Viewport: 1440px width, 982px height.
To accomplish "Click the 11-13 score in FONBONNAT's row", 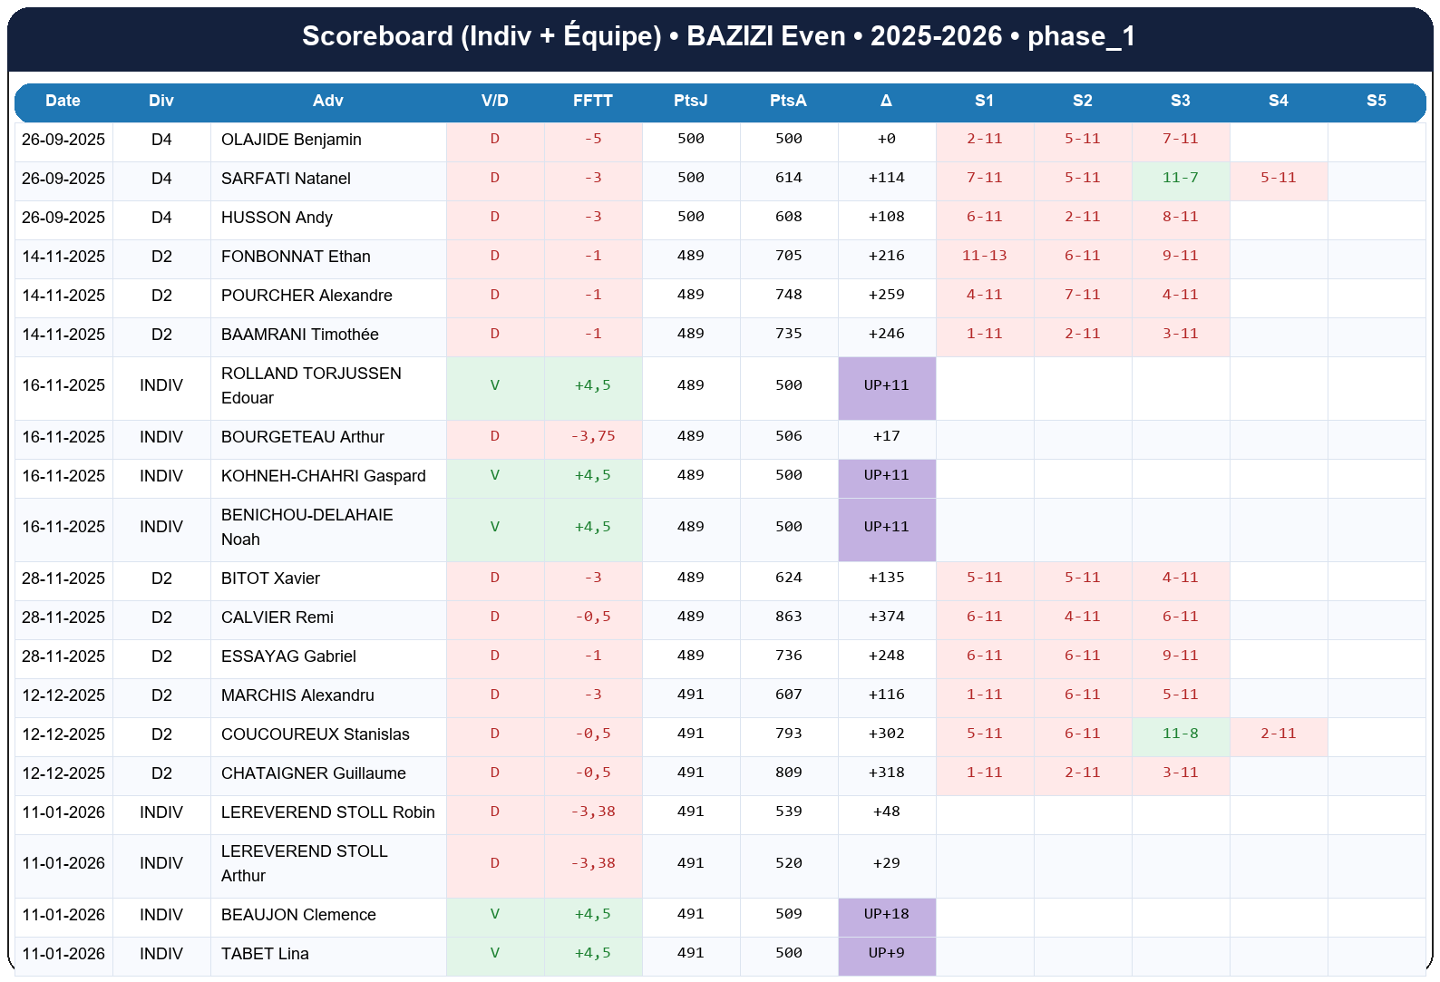I will click(x=984, y=256).
